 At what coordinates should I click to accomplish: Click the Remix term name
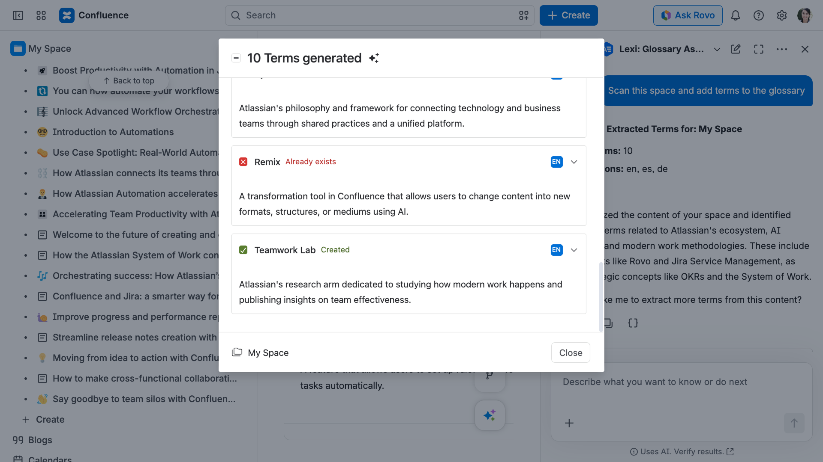(x=267, y=162)
